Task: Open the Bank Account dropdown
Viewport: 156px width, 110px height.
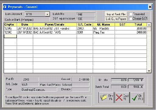Action: (x=47, y=14)
